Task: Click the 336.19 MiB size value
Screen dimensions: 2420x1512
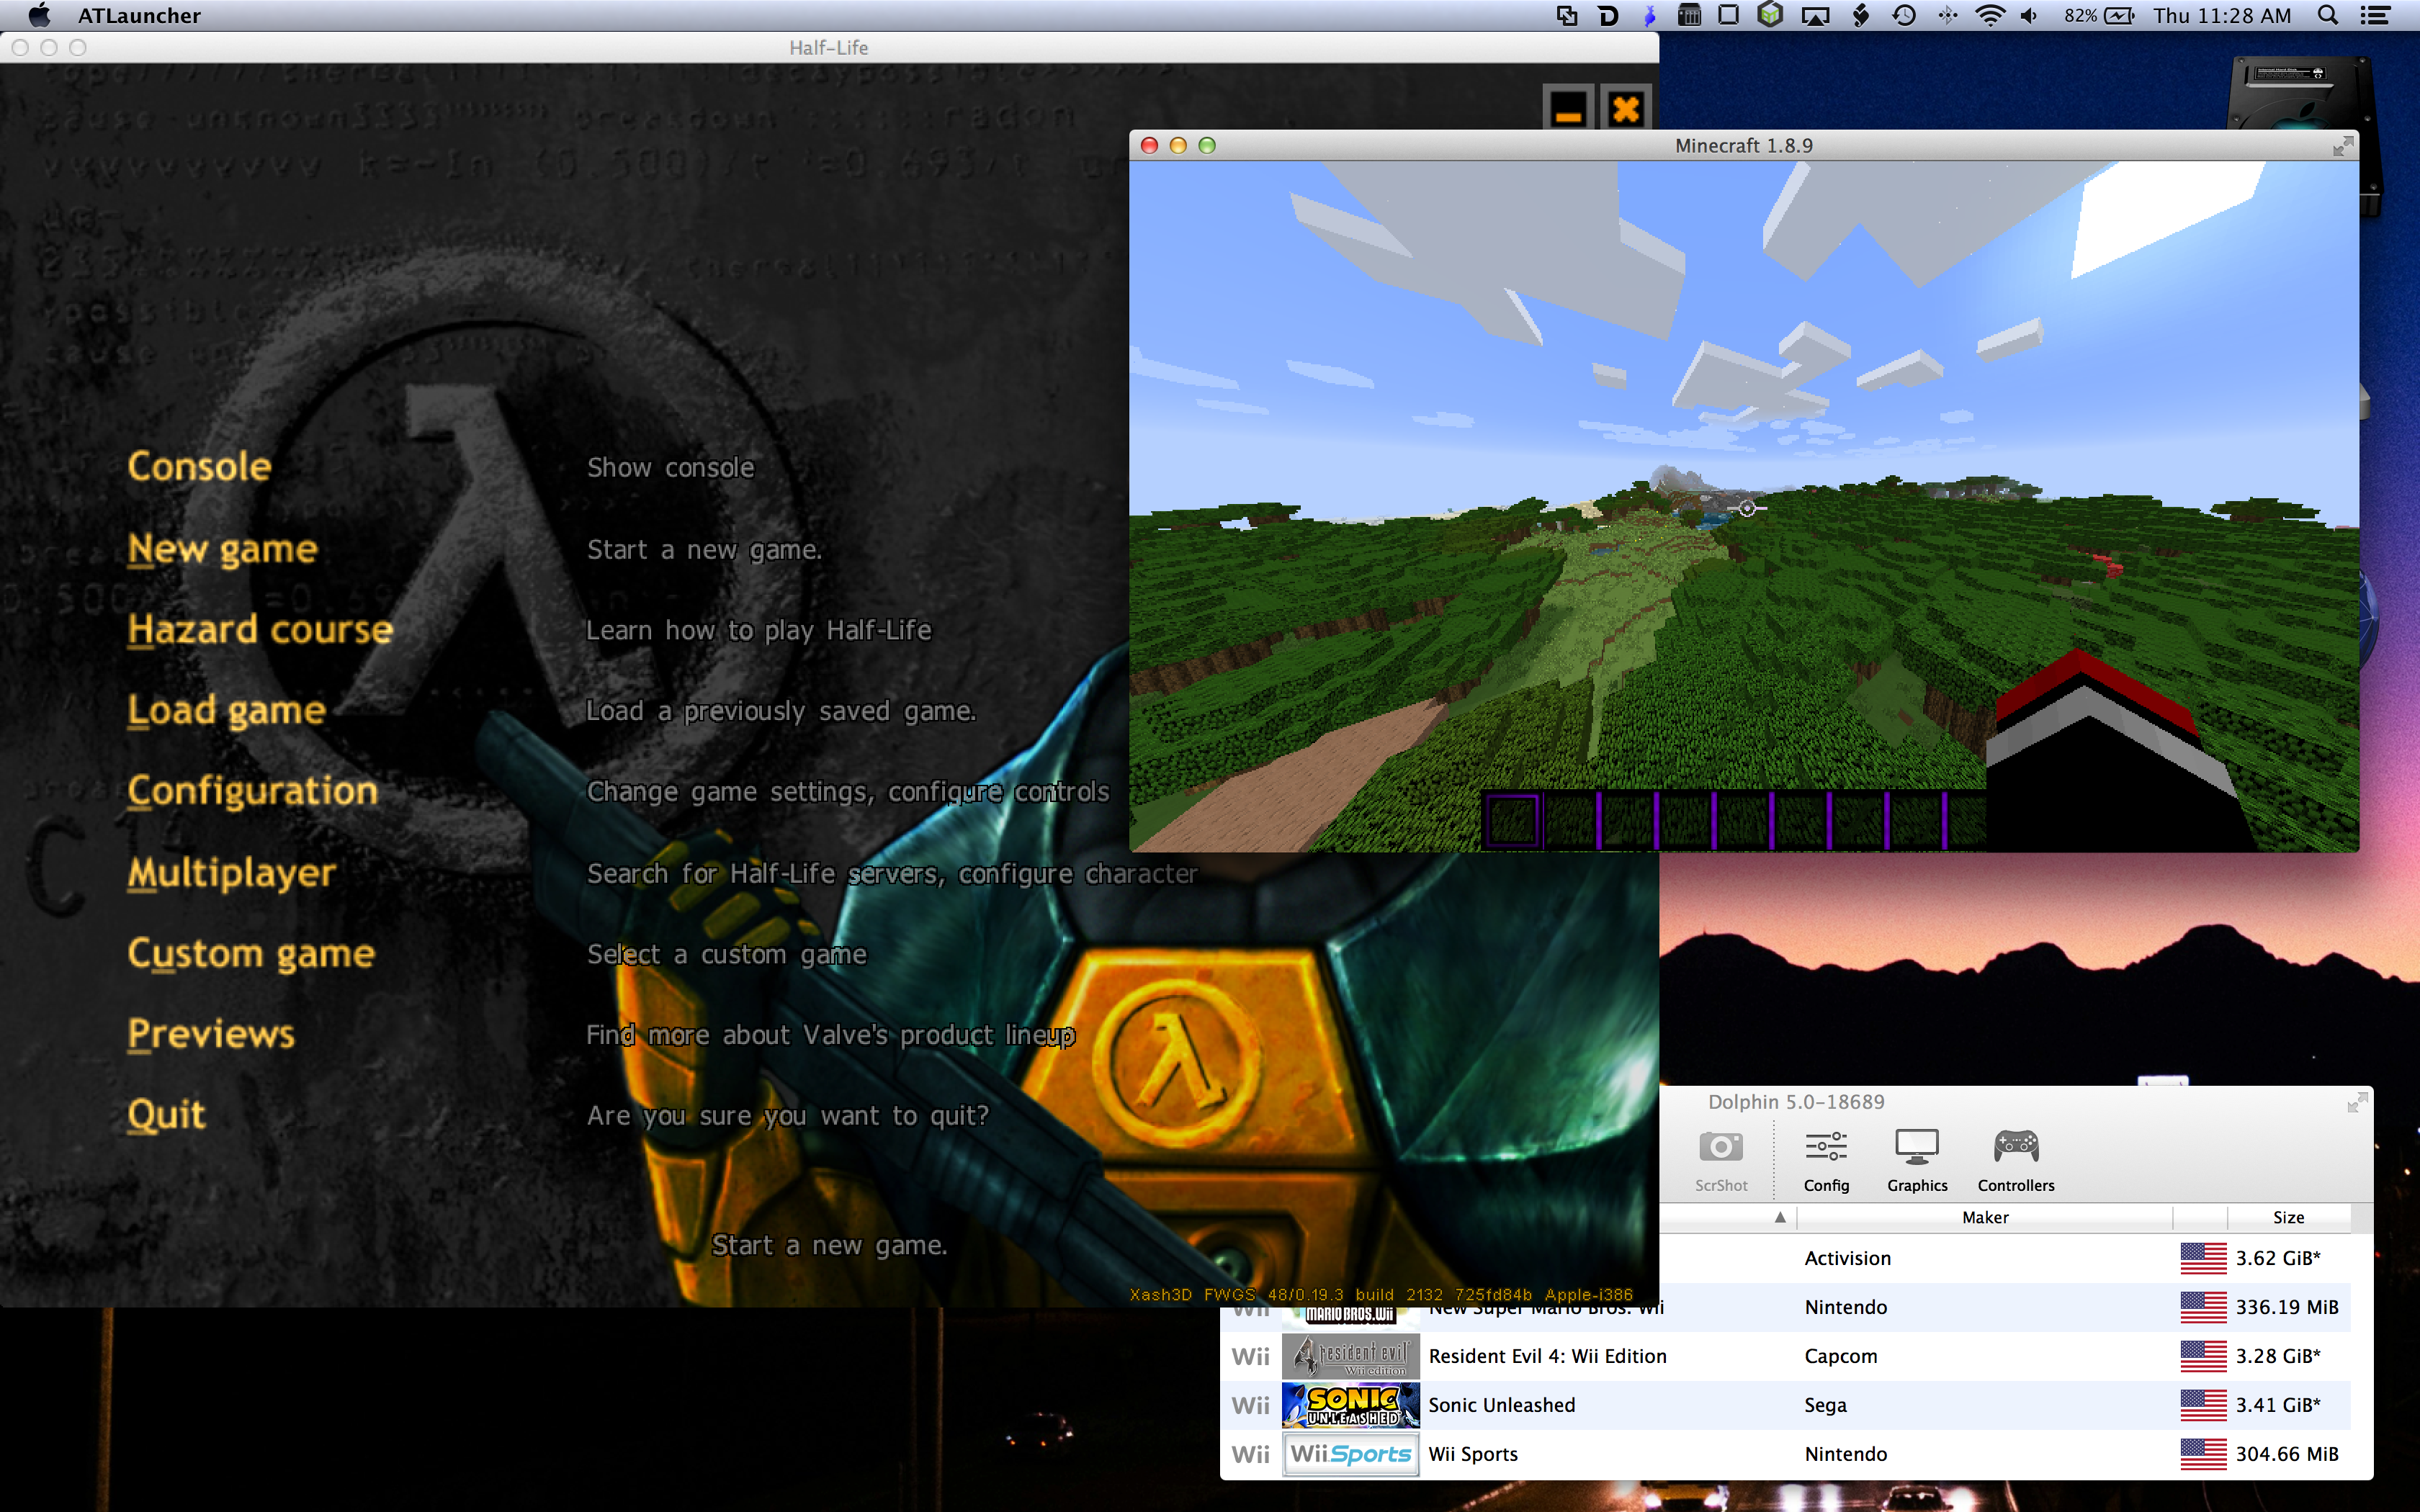Action: (2287, 1307)
